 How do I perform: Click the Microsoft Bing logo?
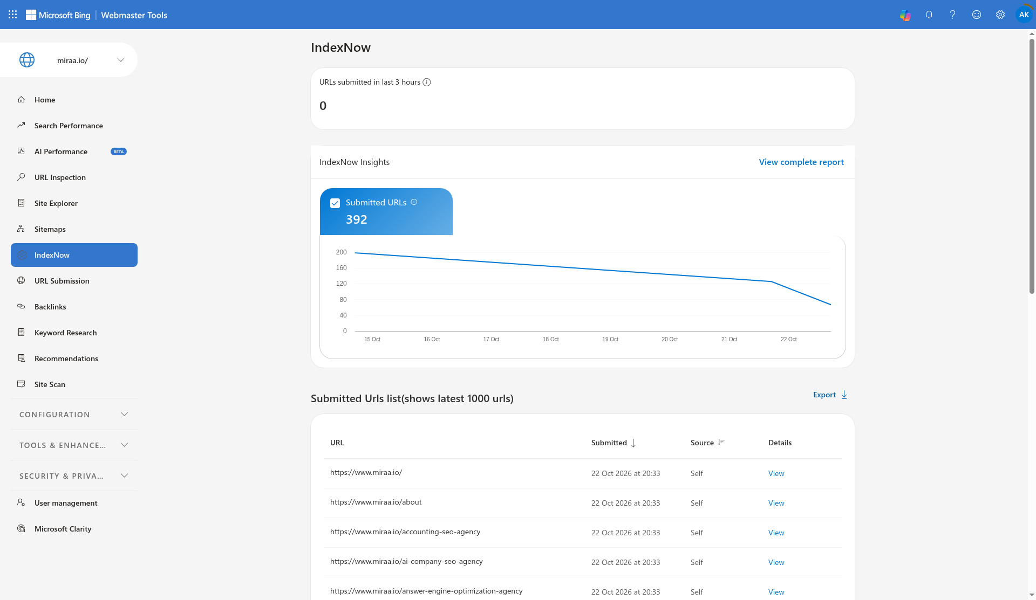pos(58,15)
